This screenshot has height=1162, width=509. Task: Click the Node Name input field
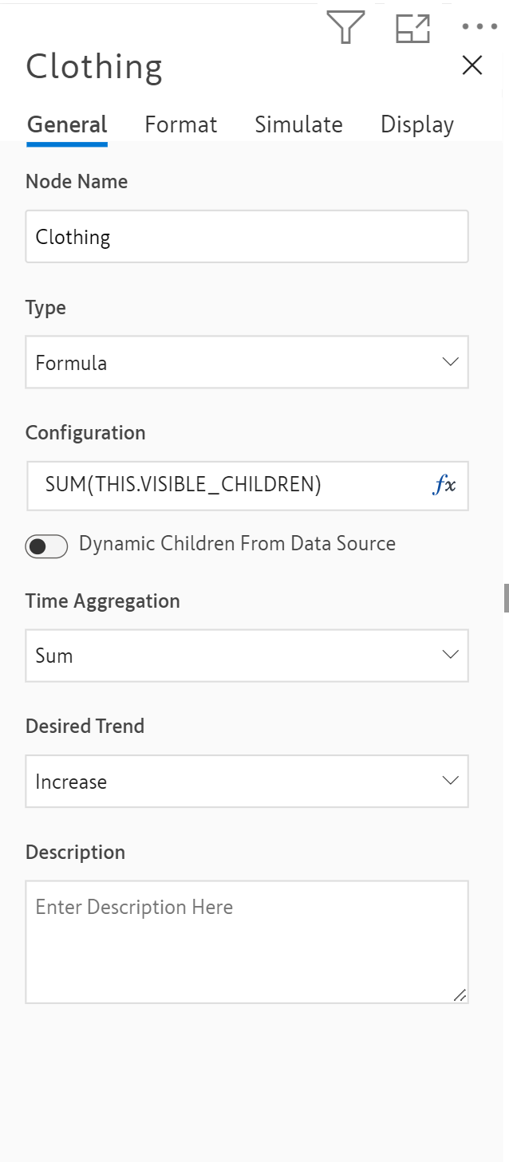click(247, 237)
